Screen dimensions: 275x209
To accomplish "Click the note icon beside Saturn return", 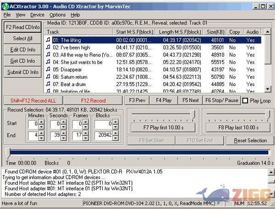I will pos(48,77).
